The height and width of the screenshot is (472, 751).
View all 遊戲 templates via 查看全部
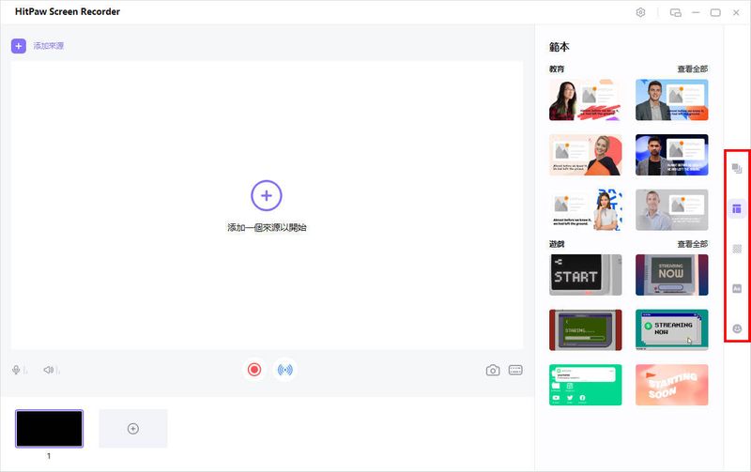coord(693,244)
